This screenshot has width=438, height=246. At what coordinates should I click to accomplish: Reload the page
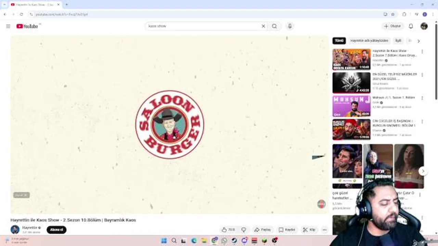tap(21, 14)
